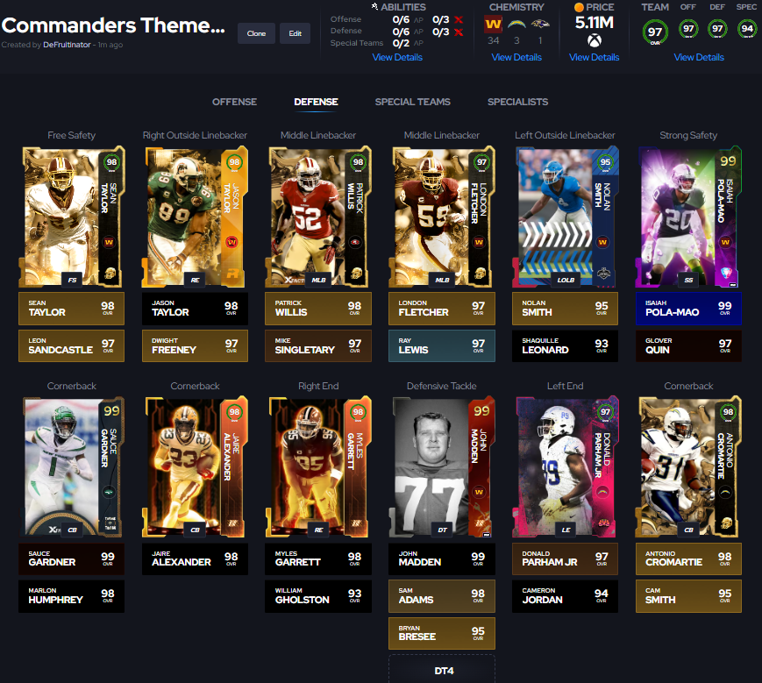
Task: Select the John Madden defensive tackle card
Action: [x=441, y=466]
